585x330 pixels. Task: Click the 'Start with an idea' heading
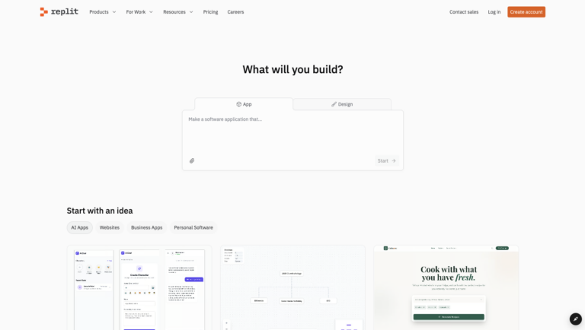pyautogui.click(x=100, y=211)
